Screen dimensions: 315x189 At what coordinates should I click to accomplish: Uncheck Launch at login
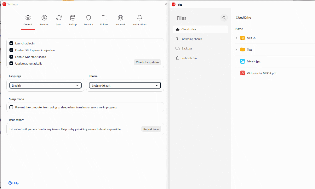click(11, 43)
